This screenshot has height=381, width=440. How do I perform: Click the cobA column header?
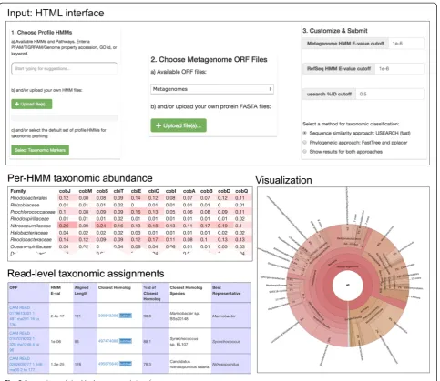click(189, 191)
